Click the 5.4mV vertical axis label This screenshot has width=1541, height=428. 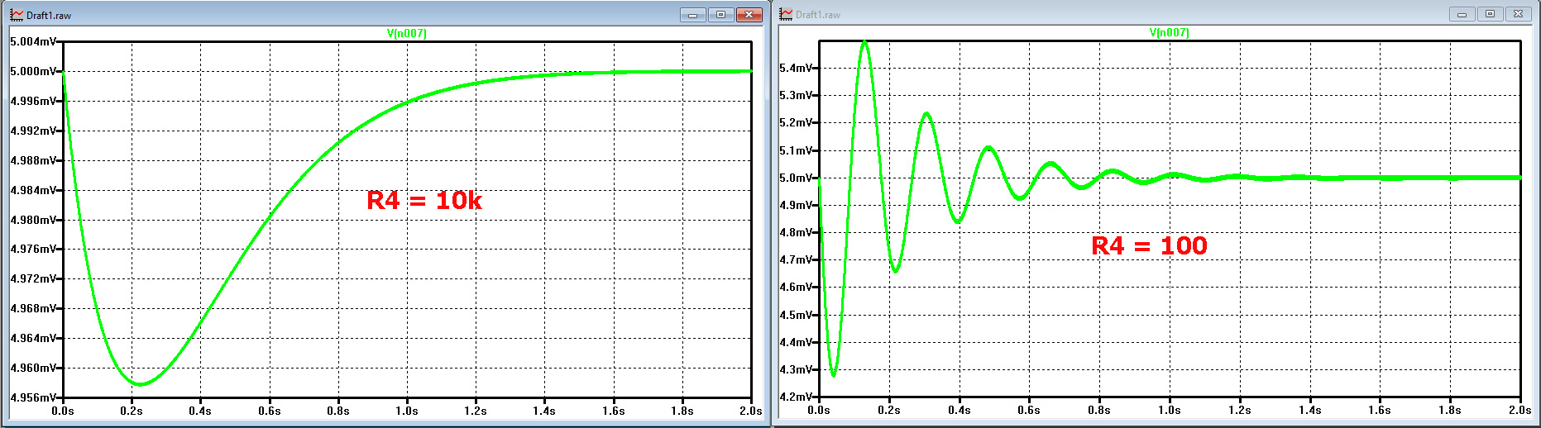pyautogui.click(x=796, y=68)
